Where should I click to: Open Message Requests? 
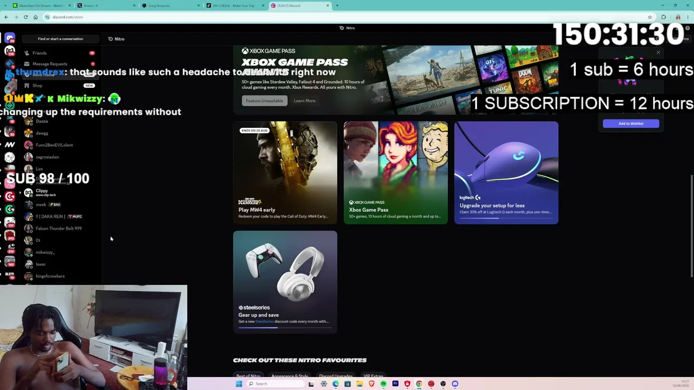pyautogui.click(x=60, y=64)
